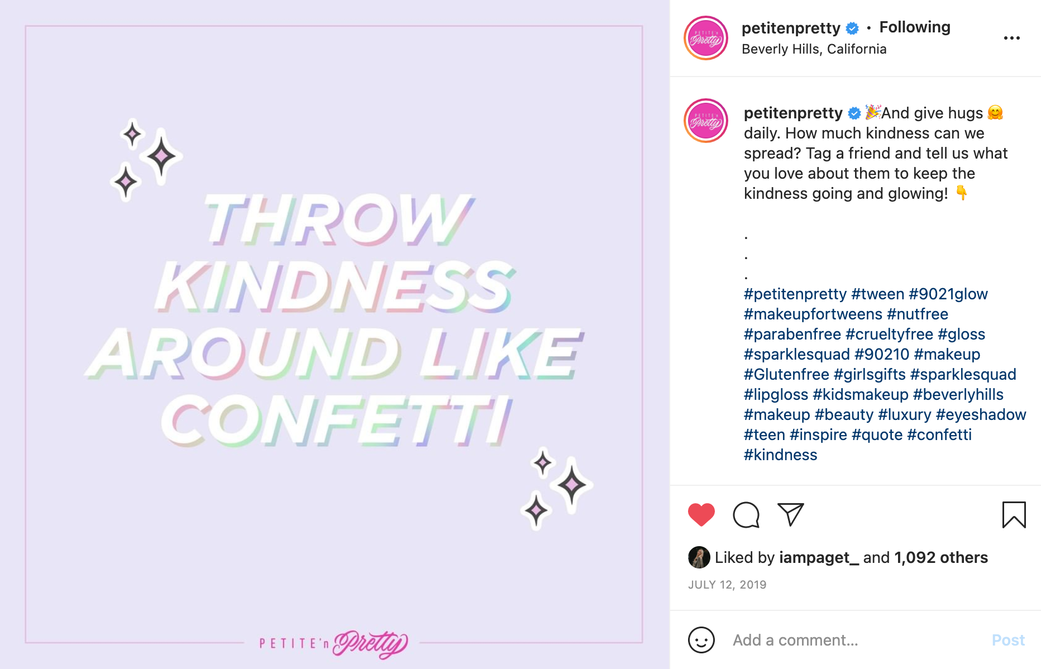Screen dimensions: 1041x669
Task: Click iampaget_ small liker avatar
Action: tap(699, 557)
